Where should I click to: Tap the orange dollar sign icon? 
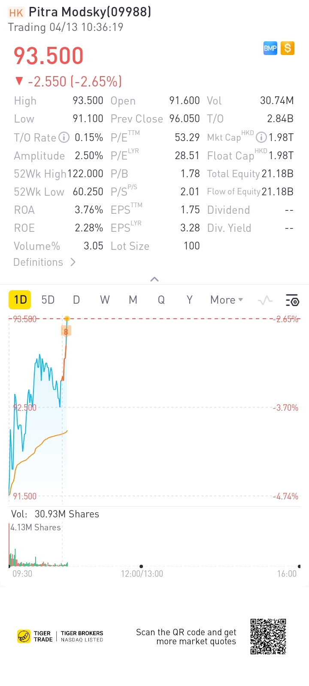pyautogui.click(x=288, y=48)
